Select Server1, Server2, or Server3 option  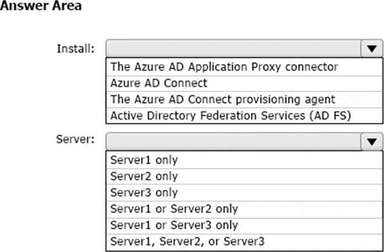point(244,242)
